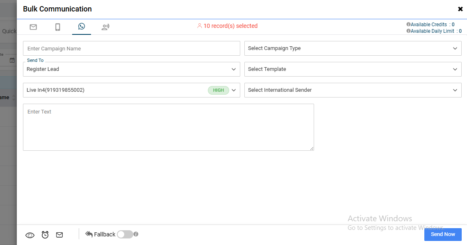
Task: Click the envelope icon in footer
Action: 59,235
